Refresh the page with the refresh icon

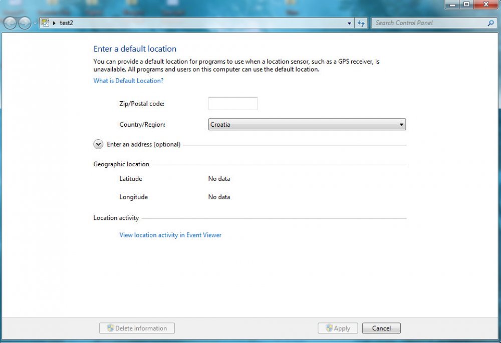click(361, 23)
